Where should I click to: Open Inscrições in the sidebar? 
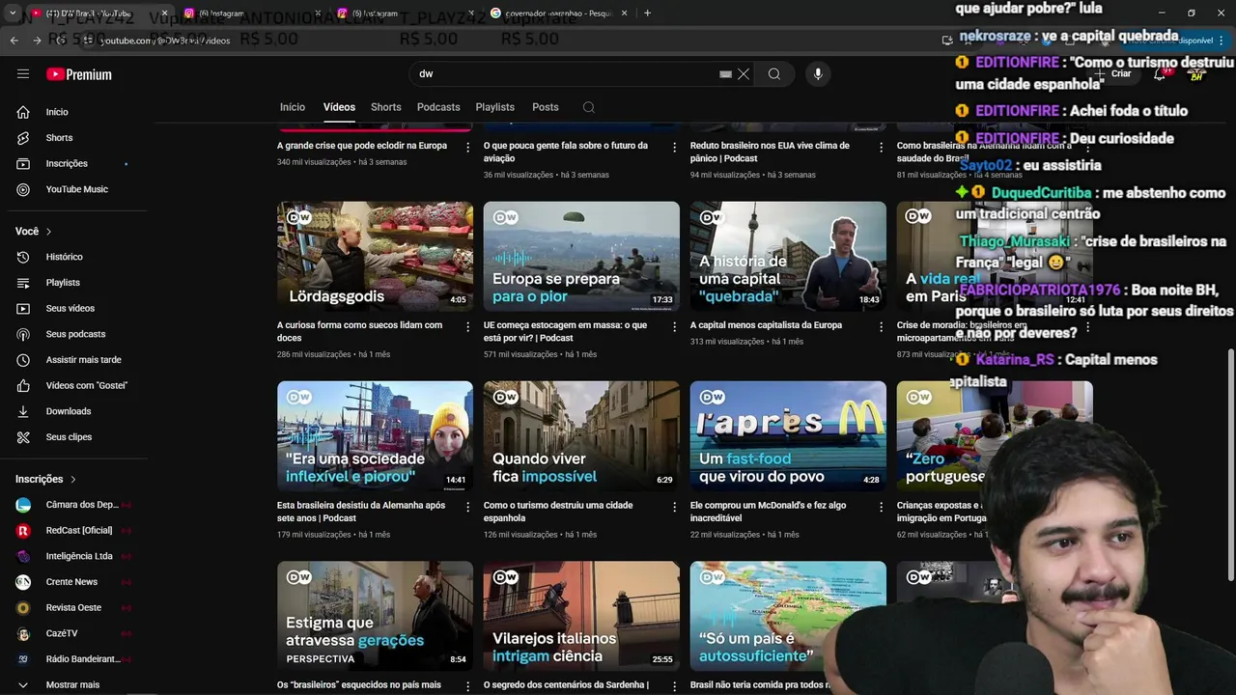67,164
